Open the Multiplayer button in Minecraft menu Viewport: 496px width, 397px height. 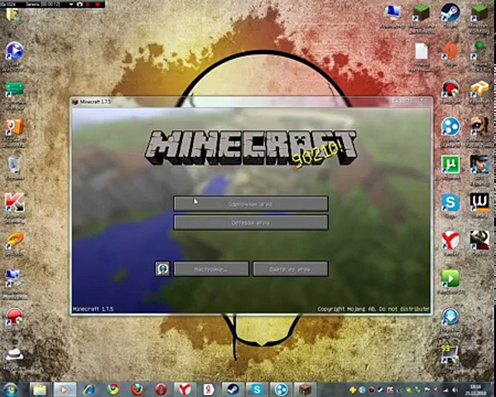pos(251,223)
